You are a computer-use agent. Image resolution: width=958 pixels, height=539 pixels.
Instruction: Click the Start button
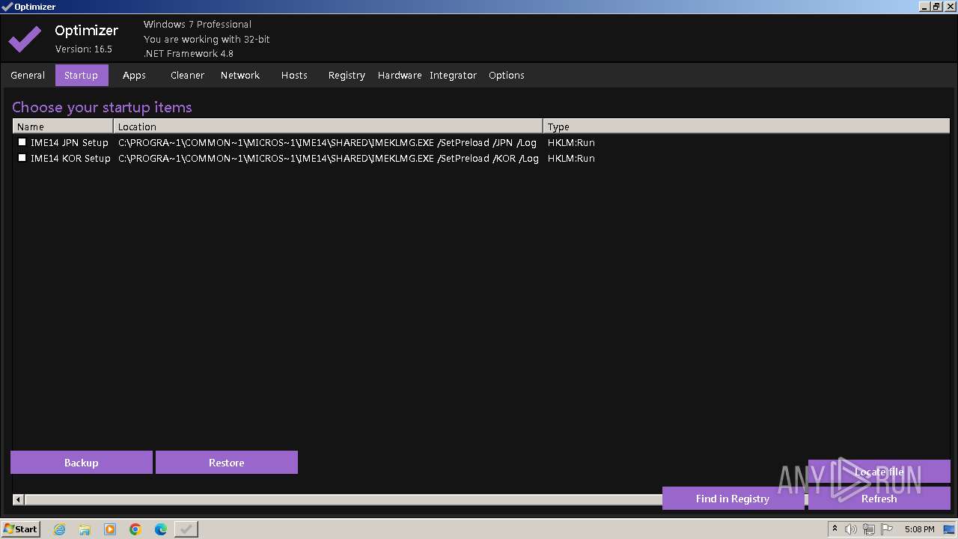20,529
